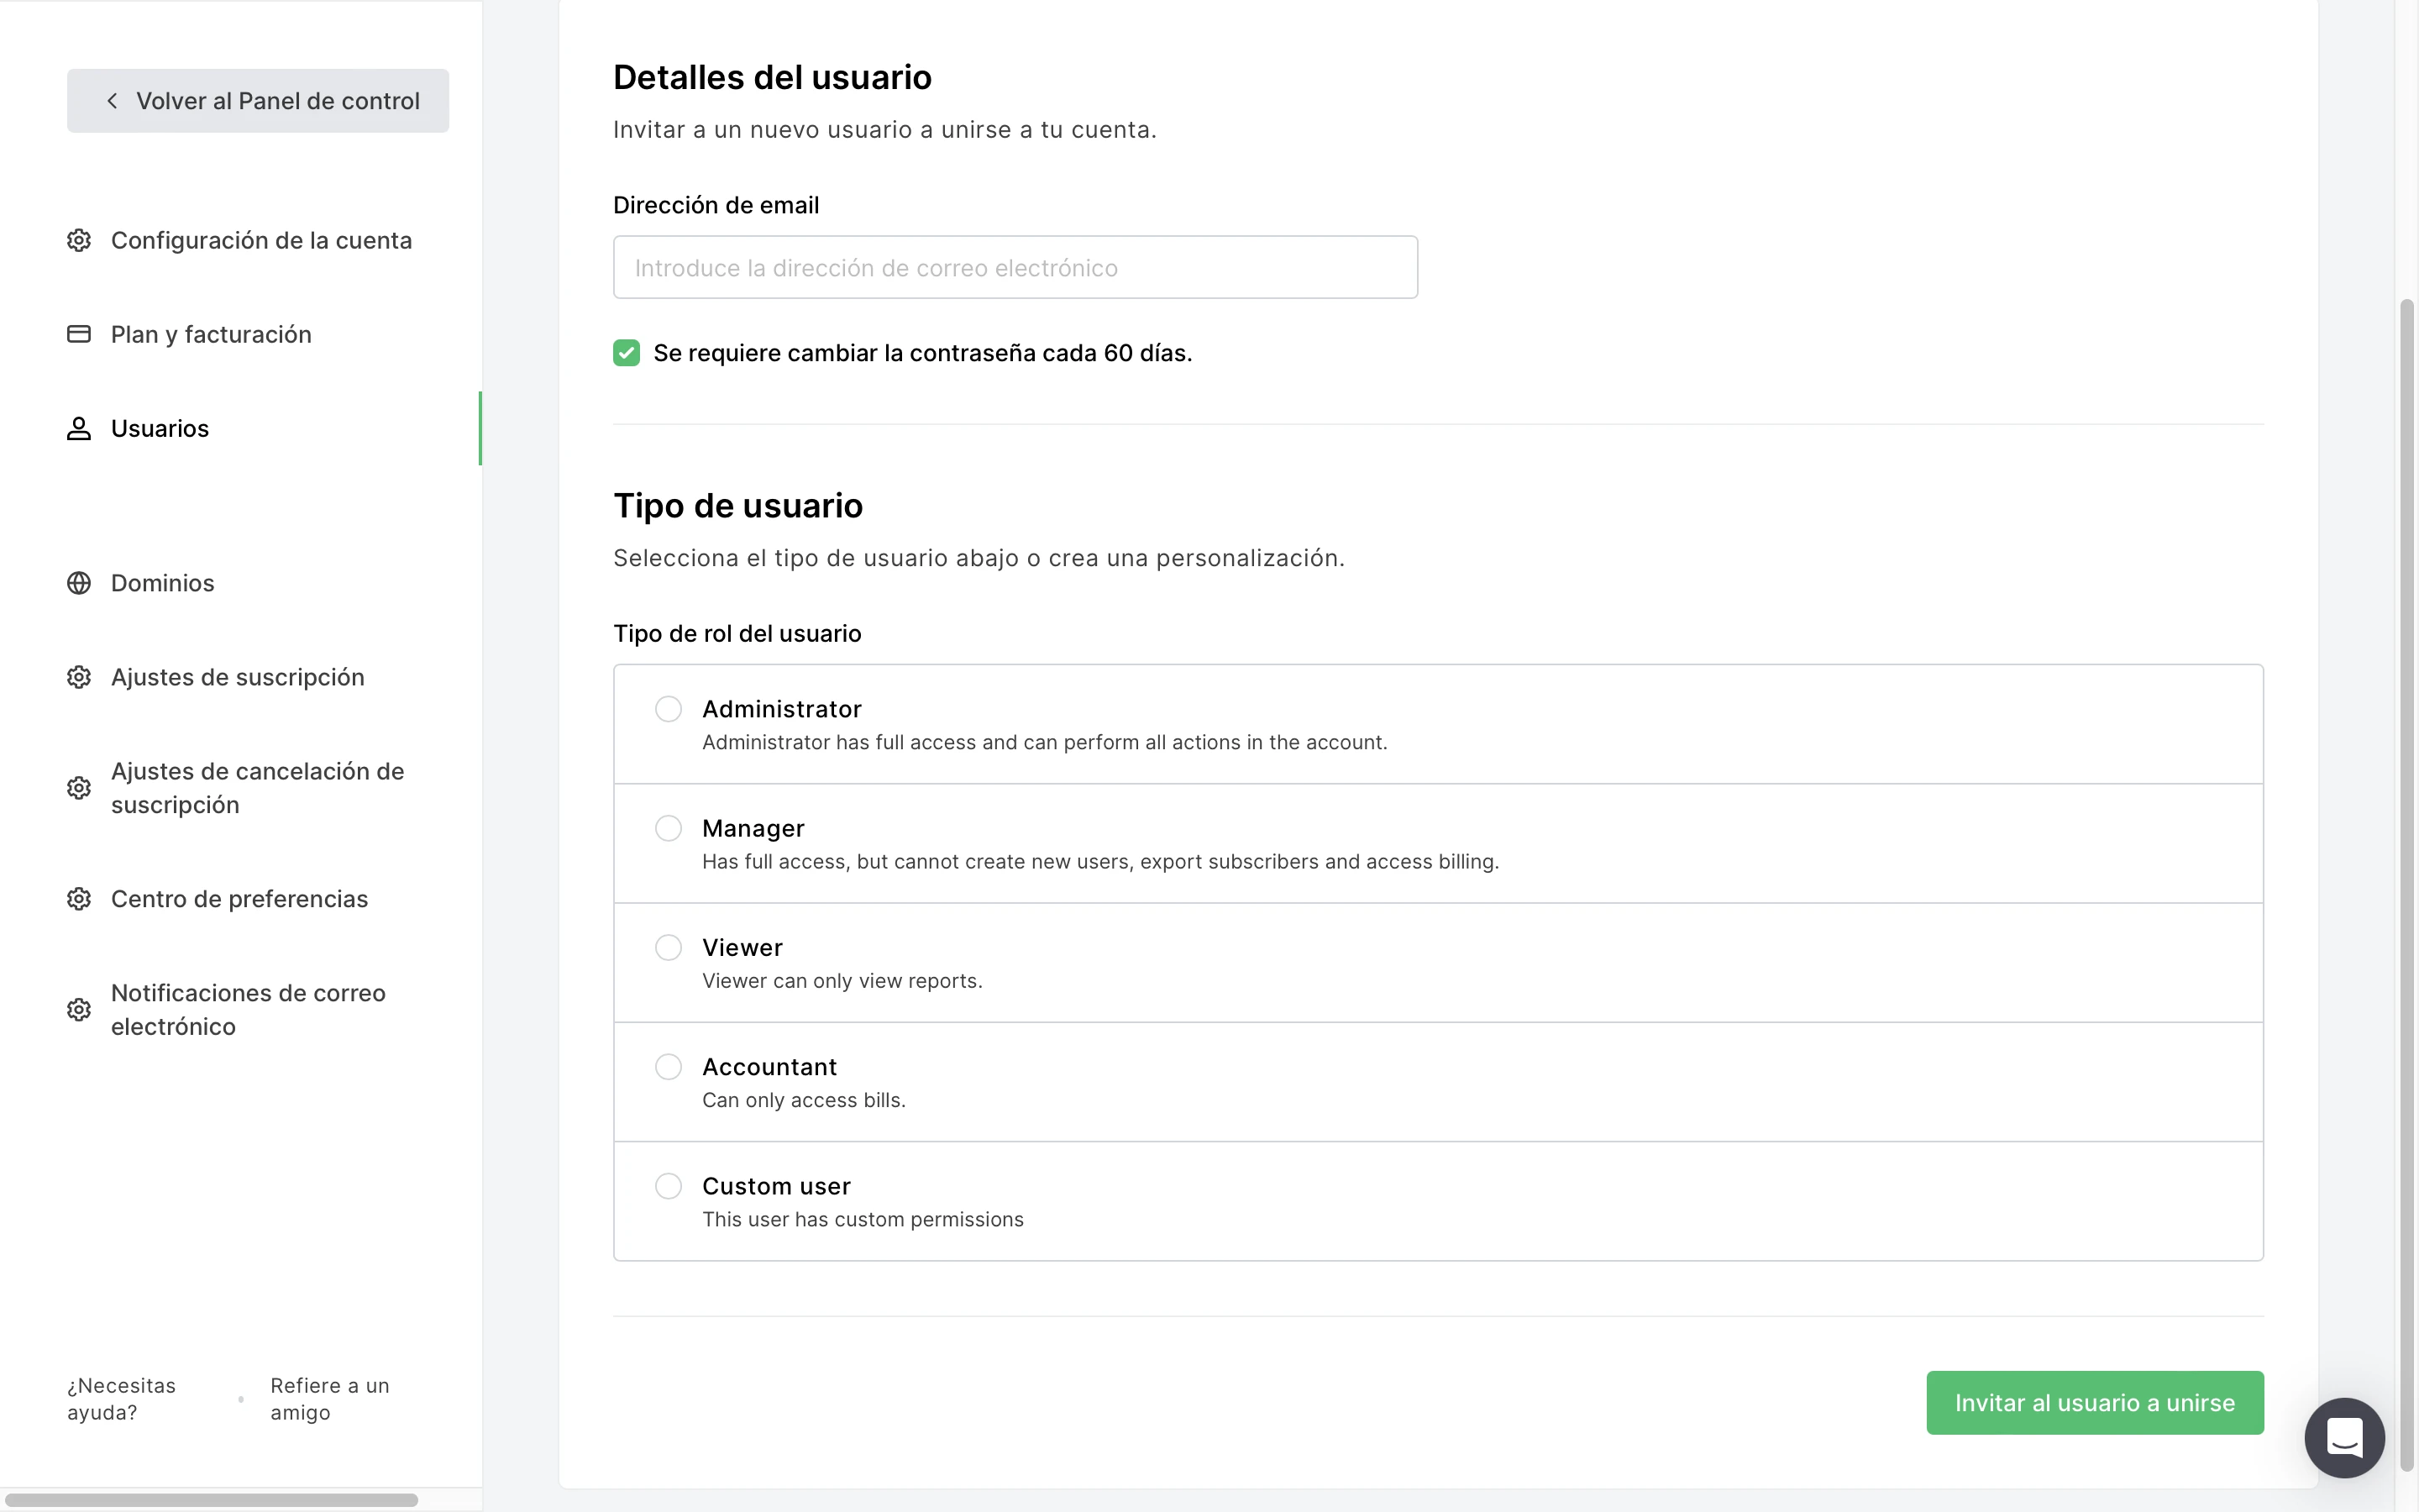Screen dimensions: 2419x1512
Task: Select the Custom user radio button
Action: tap(669, 1186)
